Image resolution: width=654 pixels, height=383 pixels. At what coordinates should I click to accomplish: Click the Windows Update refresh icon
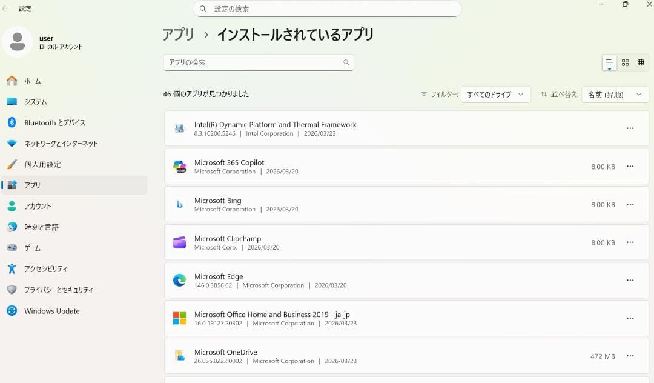click(12, 310)
